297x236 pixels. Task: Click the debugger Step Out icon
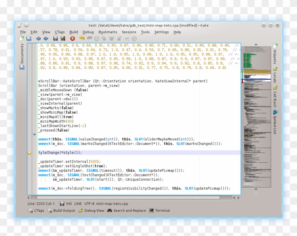(119, 38)
